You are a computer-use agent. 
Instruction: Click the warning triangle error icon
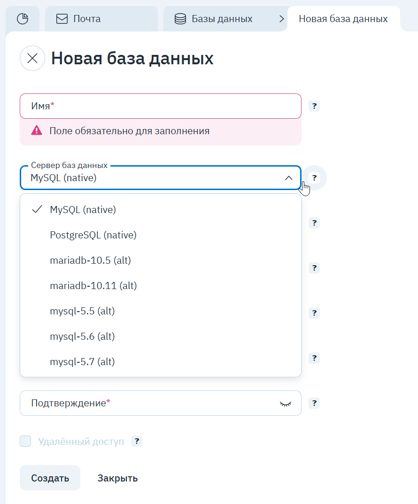37,130
